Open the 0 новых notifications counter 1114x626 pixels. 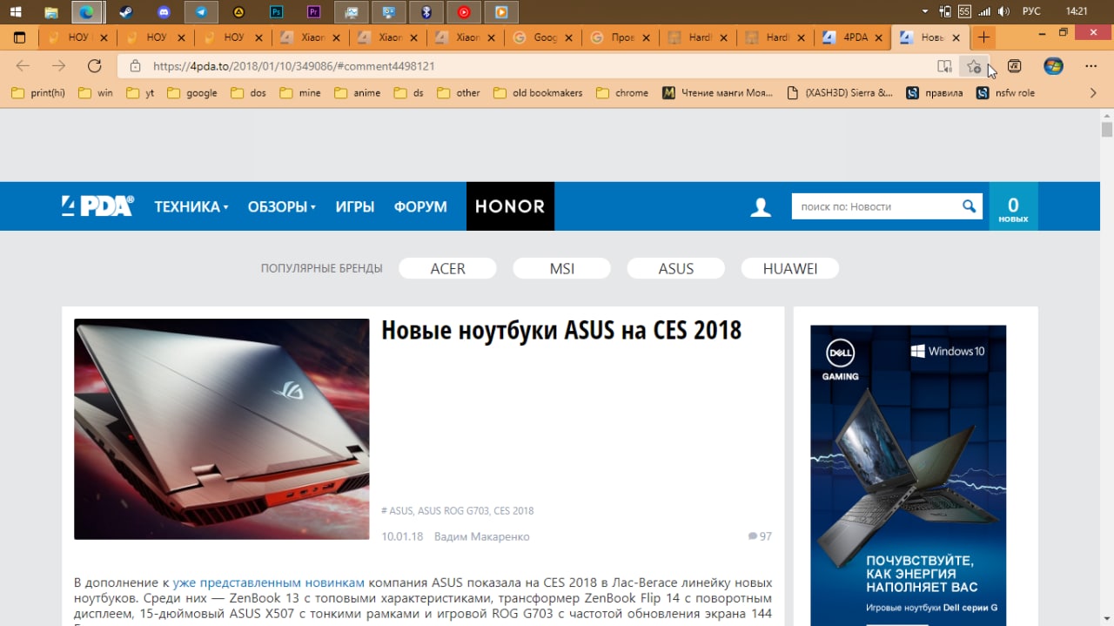(x=1013, y=206)
